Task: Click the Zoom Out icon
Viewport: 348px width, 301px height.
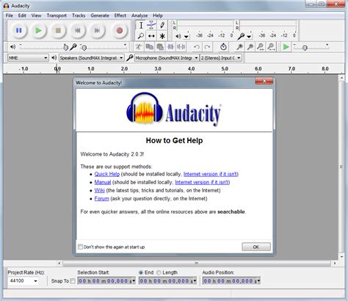Action: click(250, 47)
